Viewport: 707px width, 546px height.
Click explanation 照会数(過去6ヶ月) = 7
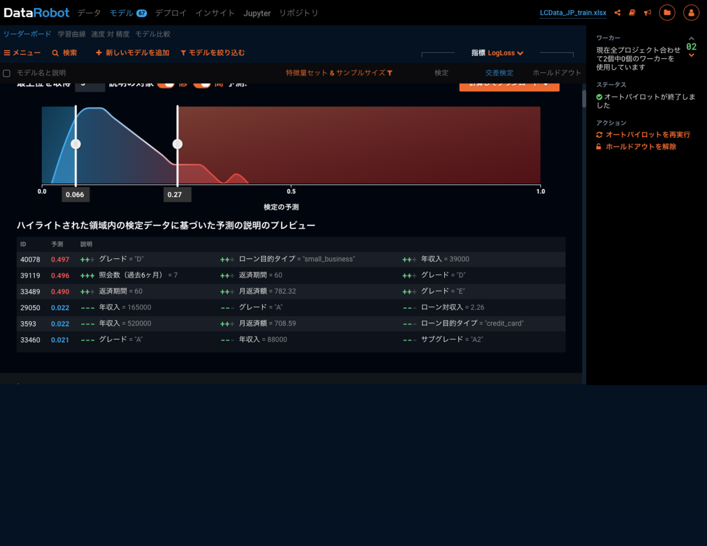tap(138, 275)
